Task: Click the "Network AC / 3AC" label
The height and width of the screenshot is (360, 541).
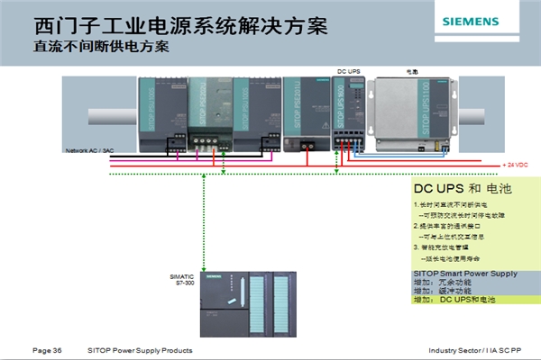Action: click(x=89, y=150)
